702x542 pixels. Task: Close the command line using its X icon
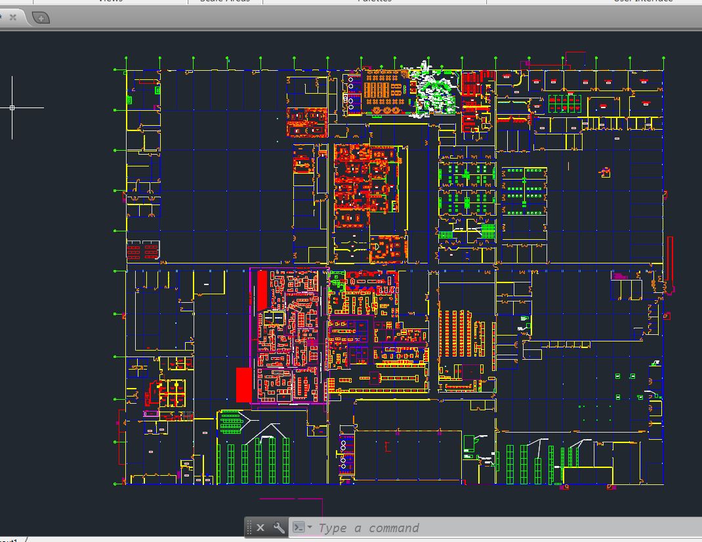260,527
